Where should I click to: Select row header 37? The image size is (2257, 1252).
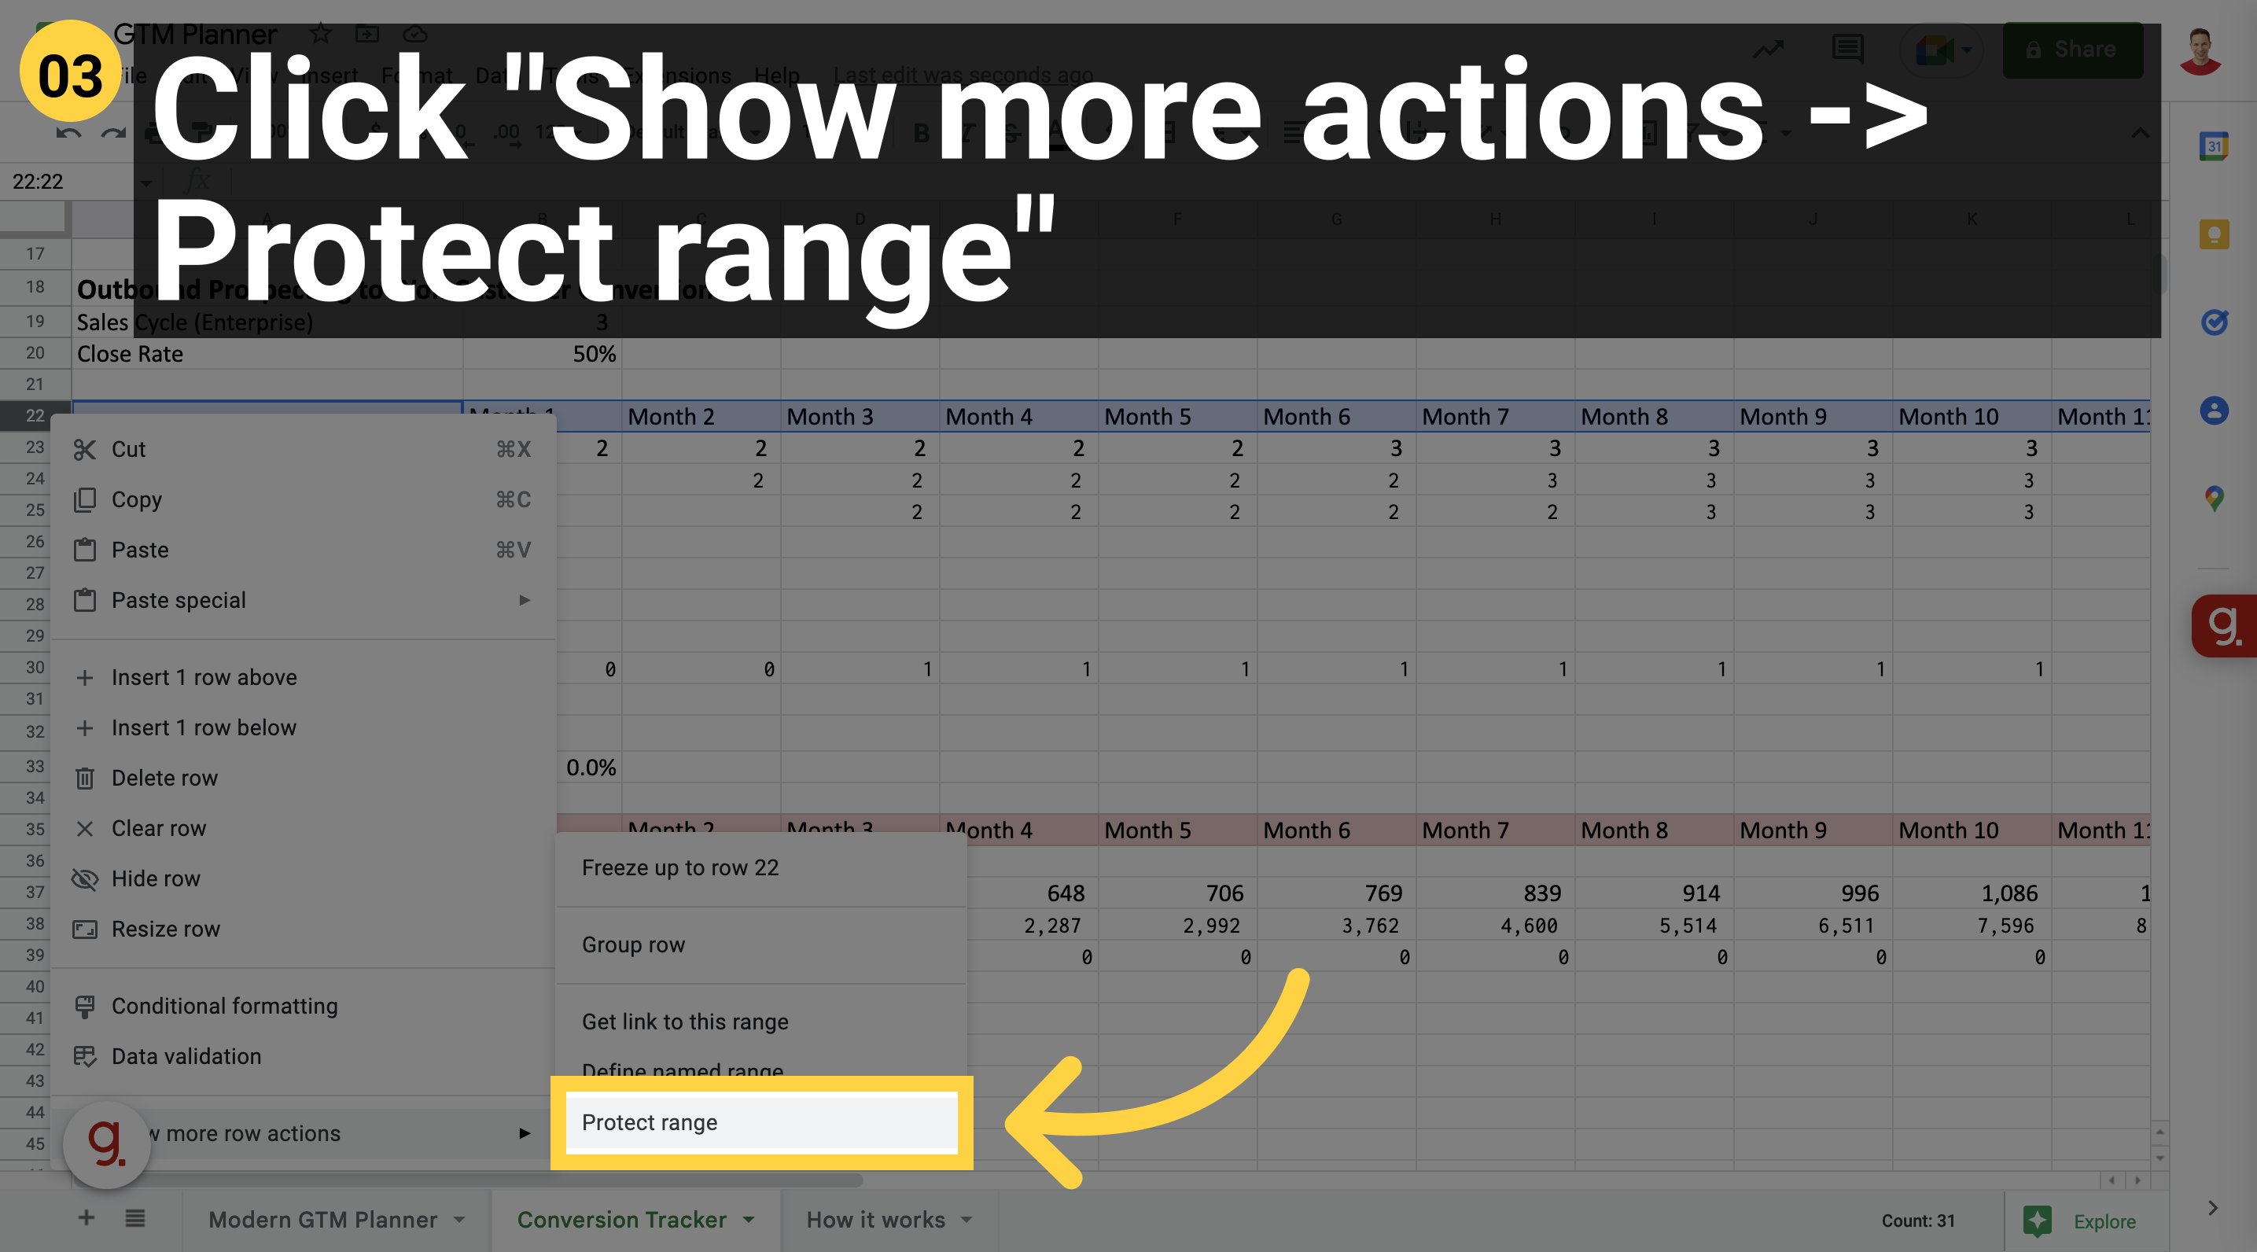pyautogui.click(x=35, y=892)
